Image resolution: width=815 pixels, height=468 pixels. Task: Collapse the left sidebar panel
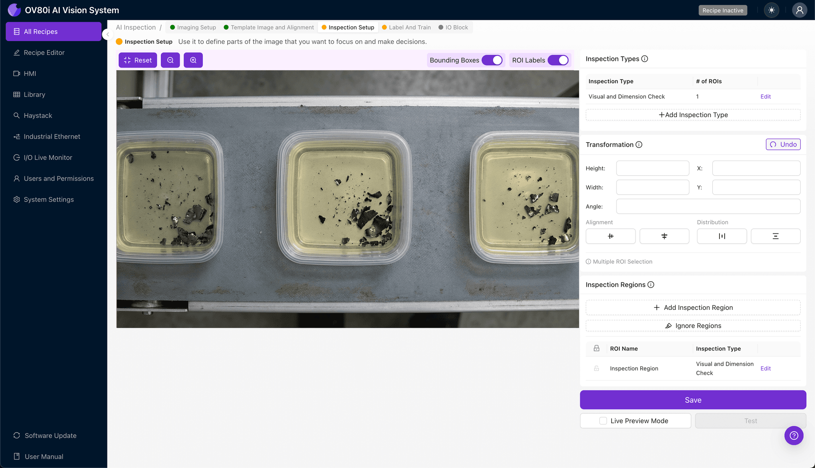[x=107, y=34]
